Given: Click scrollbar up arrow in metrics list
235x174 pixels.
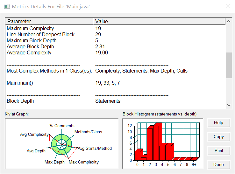Looking at the screenshot, I should click(x=229, y=21).
